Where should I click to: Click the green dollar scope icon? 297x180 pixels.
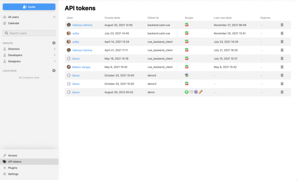click(x=187, y=92)
